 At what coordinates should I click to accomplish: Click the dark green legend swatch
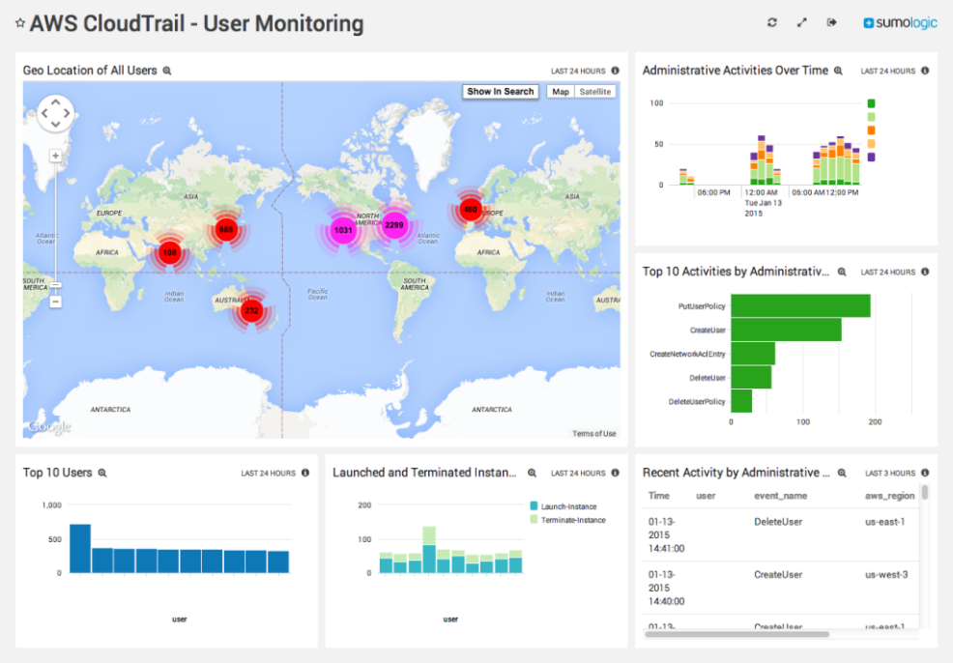[871, 103]
